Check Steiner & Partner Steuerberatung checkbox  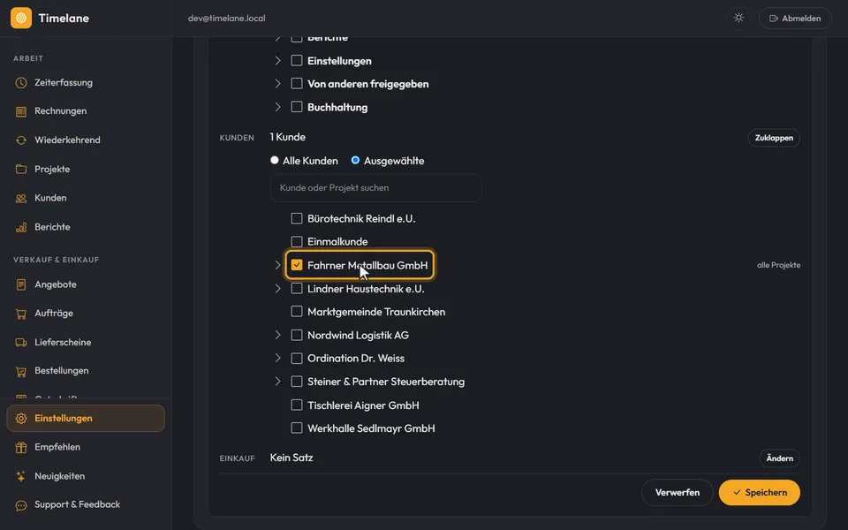[297, 382]
